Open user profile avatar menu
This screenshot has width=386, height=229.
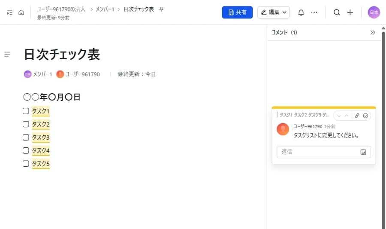(x=374, y=12)
